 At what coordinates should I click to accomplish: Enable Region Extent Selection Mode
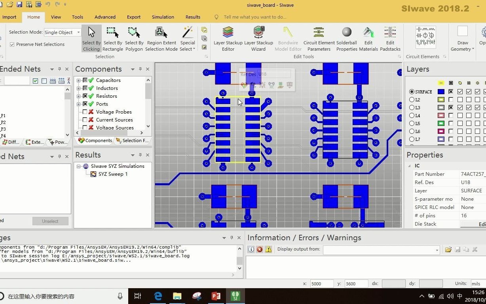click(x=161, y=39)
